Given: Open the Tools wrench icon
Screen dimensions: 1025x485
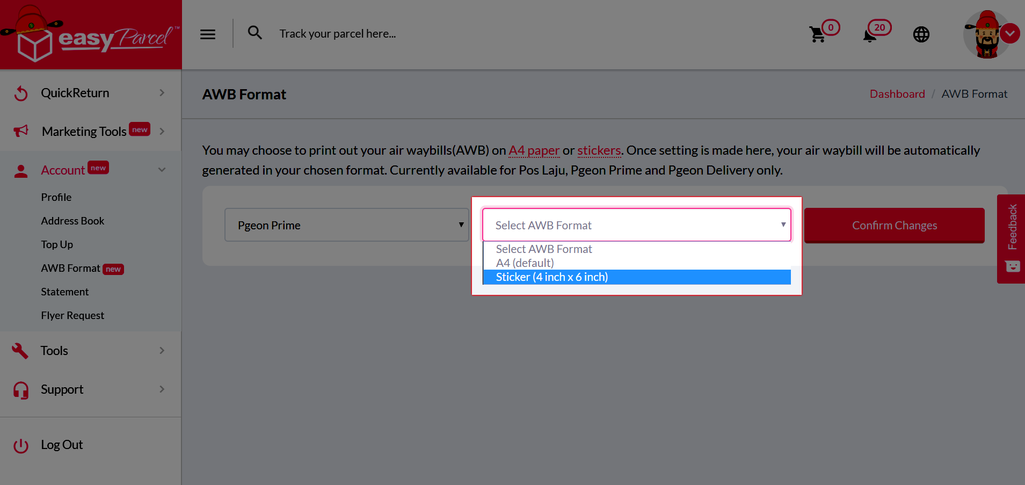Looking at the screenshot, I should click(x=20, y=350).
